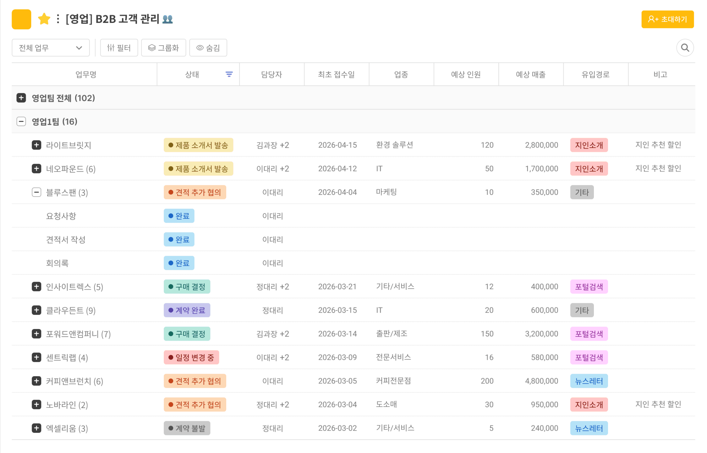Open the 전체 업무 dropdown
This screenshot has width=707, height=453.
tap(51, 48)
